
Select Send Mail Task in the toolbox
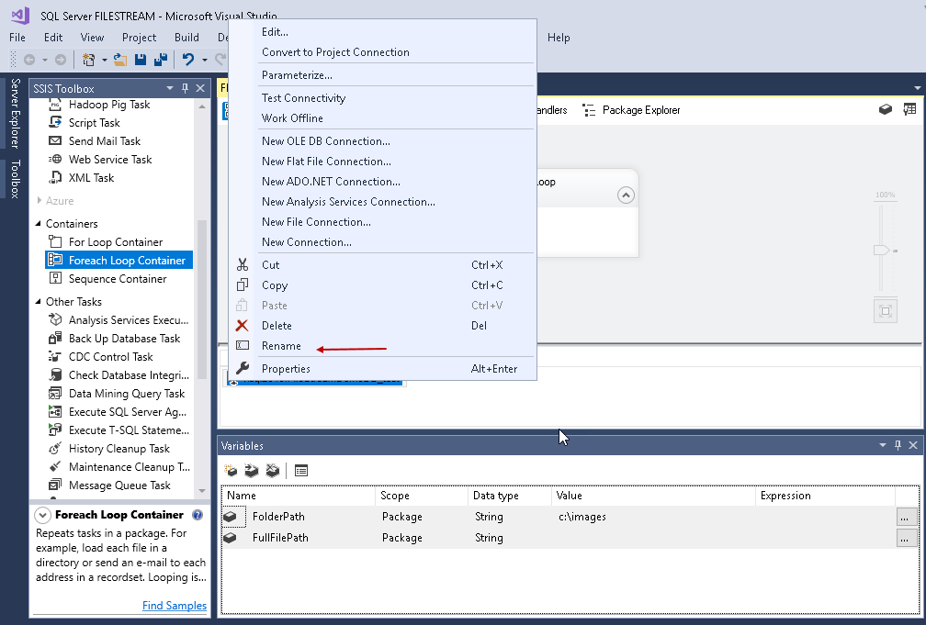104,141
